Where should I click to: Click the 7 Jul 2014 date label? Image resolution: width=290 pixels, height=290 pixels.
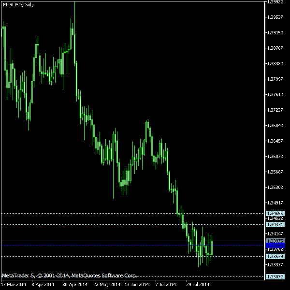(x=165, y=285)
